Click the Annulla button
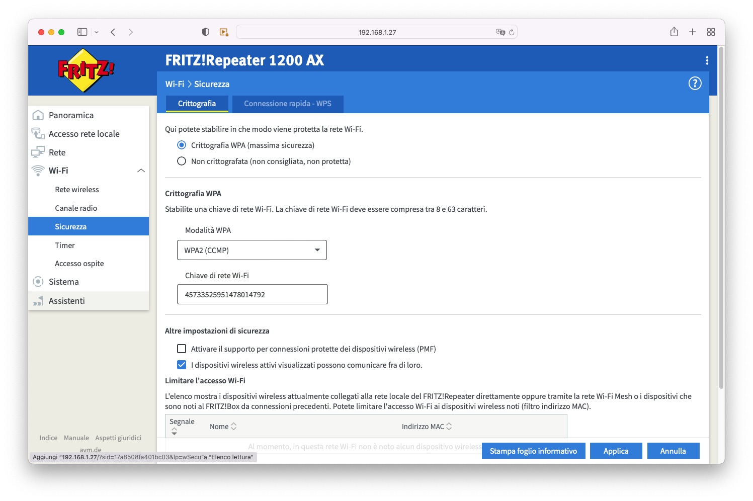 click(x=674, y=451)
